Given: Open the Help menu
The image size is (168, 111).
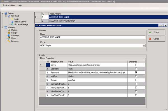Looking at the screenshot, I should (20, 5).
